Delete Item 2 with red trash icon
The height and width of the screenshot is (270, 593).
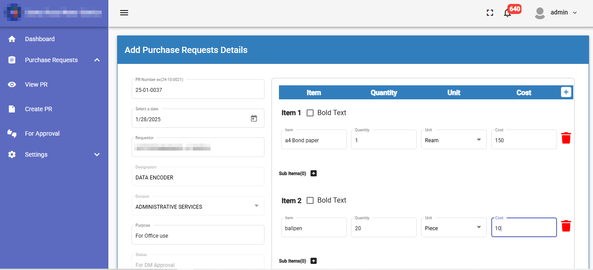click(566, 226)
